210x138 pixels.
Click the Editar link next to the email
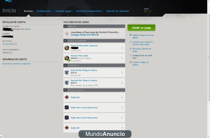pyautogui.click(x=28, y=29)
